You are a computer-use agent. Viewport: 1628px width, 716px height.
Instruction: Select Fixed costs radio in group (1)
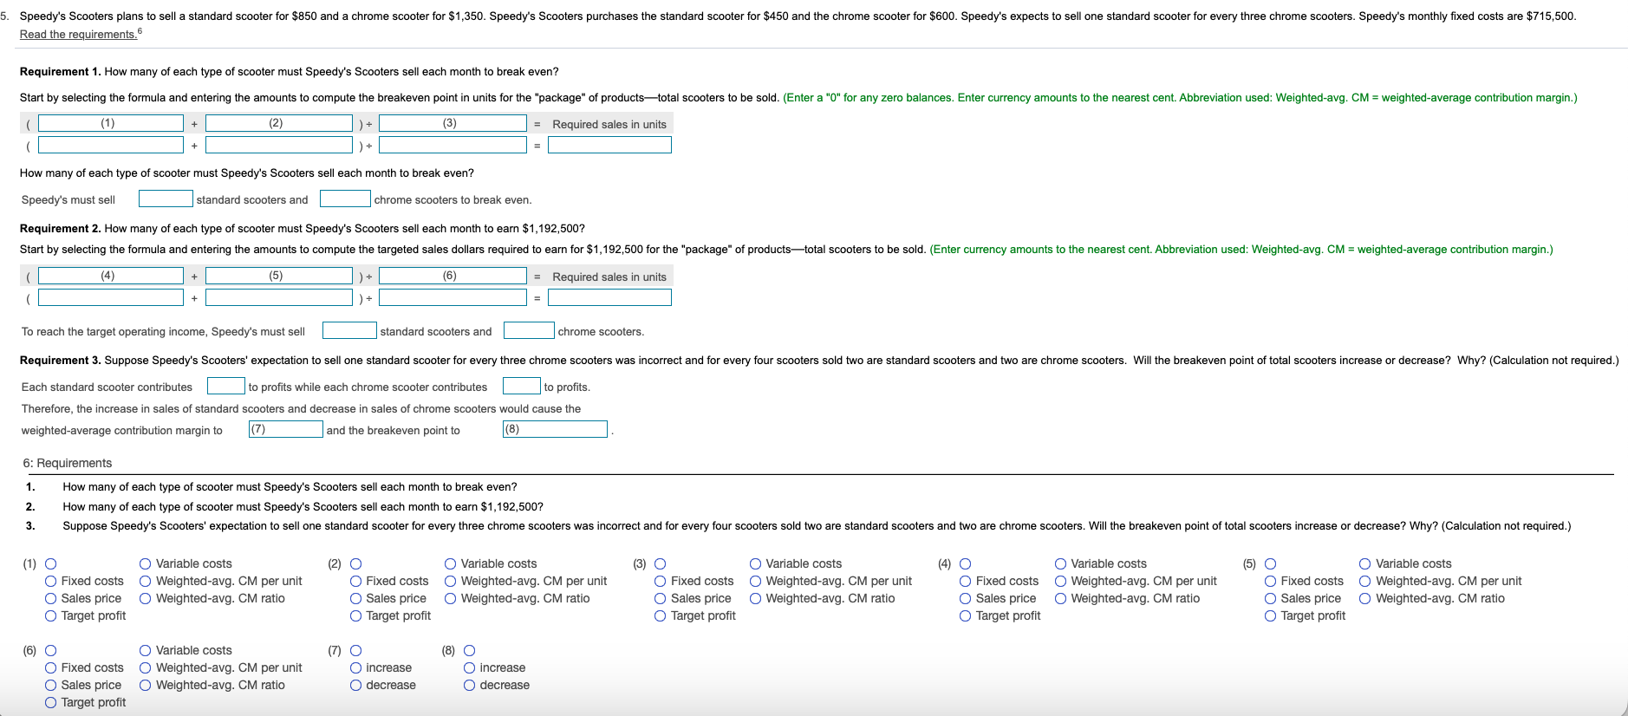pyautogui.click(x=51, y=582)
